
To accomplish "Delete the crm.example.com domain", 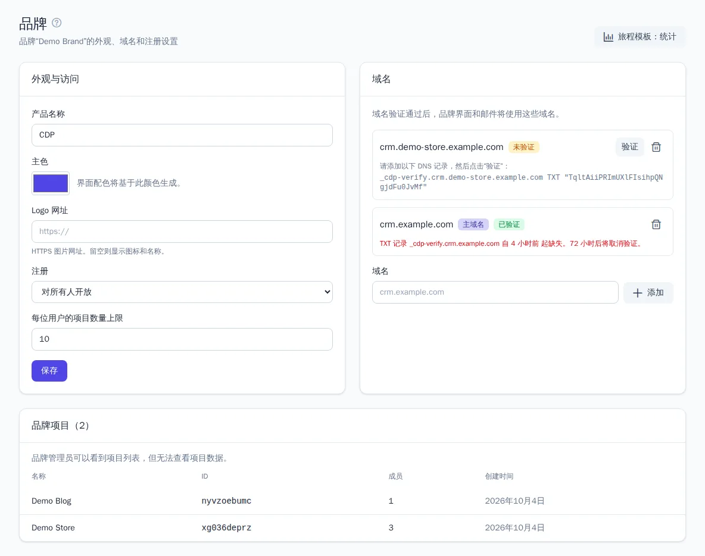I will coord(656,224).
